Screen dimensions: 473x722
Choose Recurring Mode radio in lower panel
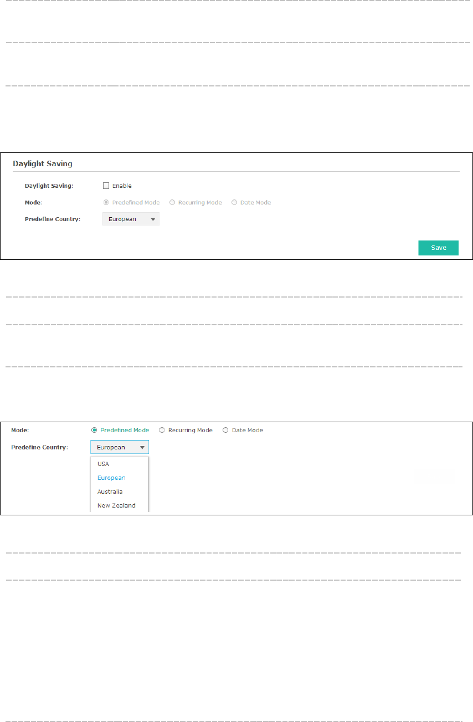click(x=162, y=430)
